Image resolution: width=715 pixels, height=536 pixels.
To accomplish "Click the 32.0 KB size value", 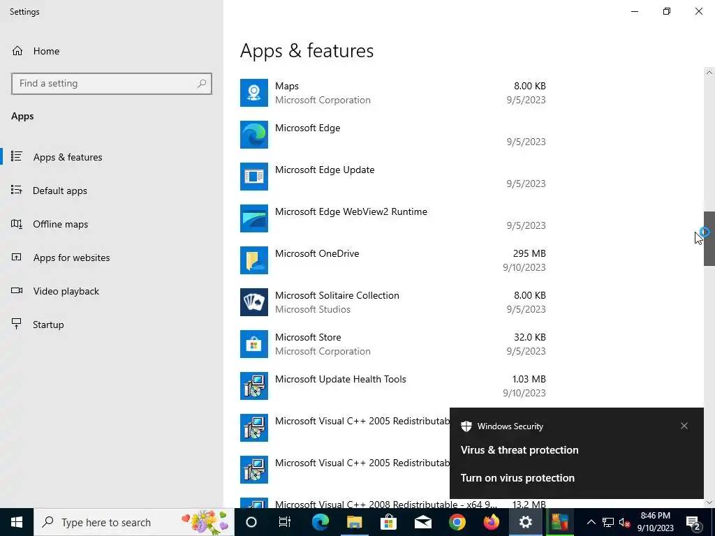I will [529, 337].
